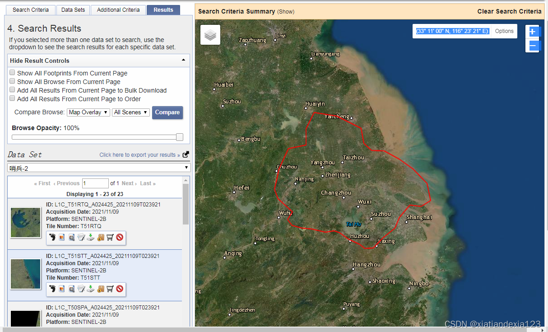The height and width of the screenshot is (332, 548).
Task: Add tile T51RTQ to bulk download
Action: (100, 237)
